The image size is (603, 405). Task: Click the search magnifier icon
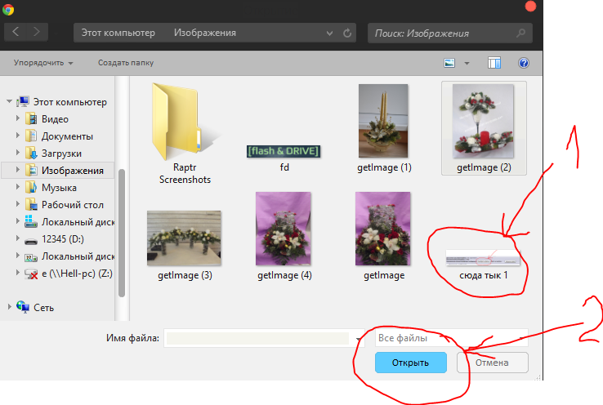click(x=521, y=33)
